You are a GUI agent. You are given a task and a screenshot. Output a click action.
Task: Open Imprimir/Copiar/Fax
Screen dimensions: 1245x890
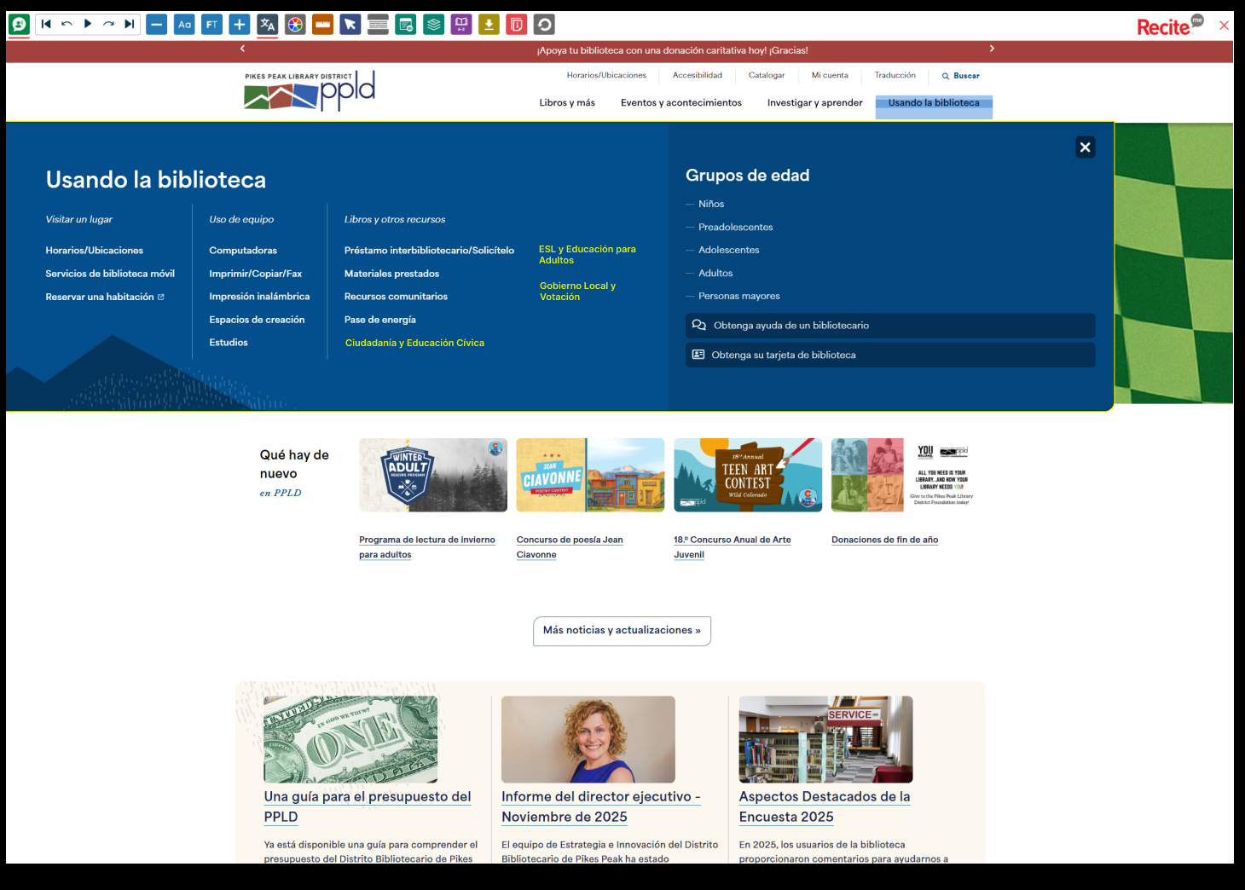pos(256,274)
